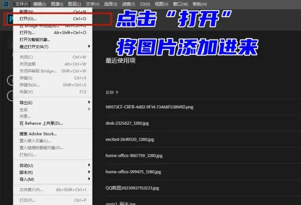Choose 打开为... menu entry

click(53, 33)
